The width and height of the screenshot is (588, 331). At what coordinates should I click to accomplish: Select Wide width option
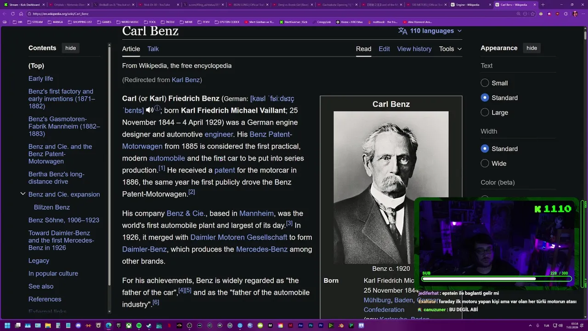[485, 164]
